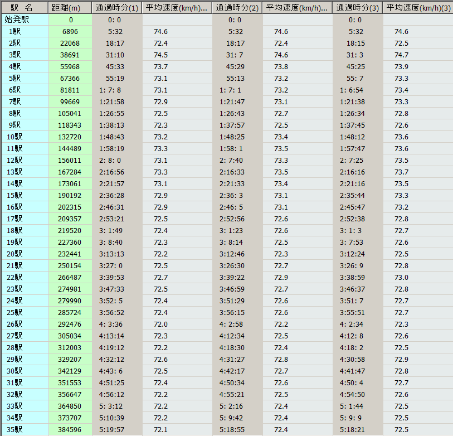This screenshot has width=453, height=436.
Task: Click distance value 81811
Action: pos(70,90)
